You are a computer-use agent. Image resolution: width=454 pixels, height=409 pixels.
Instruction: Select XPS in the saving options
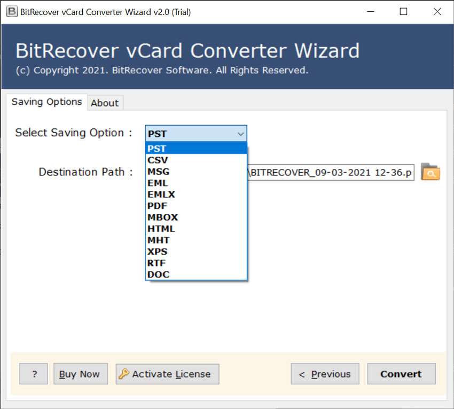[196, 251]
